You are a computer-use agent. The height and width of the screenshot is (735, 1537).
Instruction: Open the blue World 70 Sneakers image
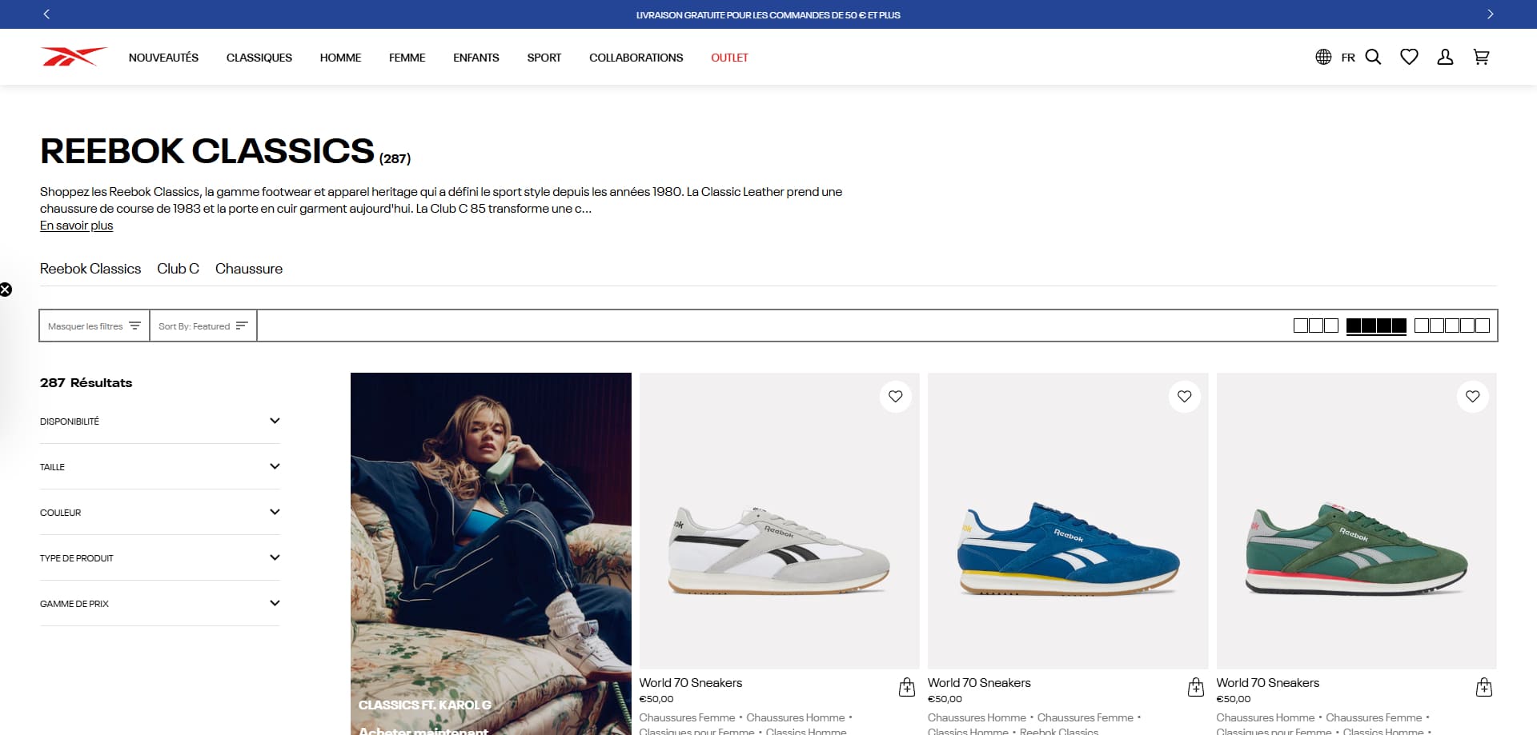tap(1068, 521)
